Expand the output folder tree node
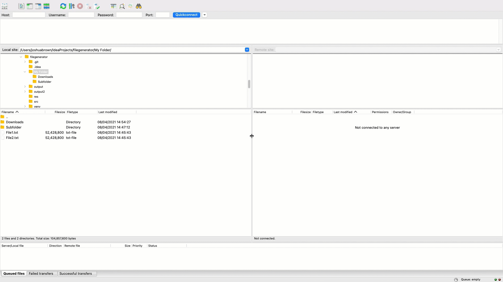The width and height of the screenshot is (503, 282). coord(25,87)
